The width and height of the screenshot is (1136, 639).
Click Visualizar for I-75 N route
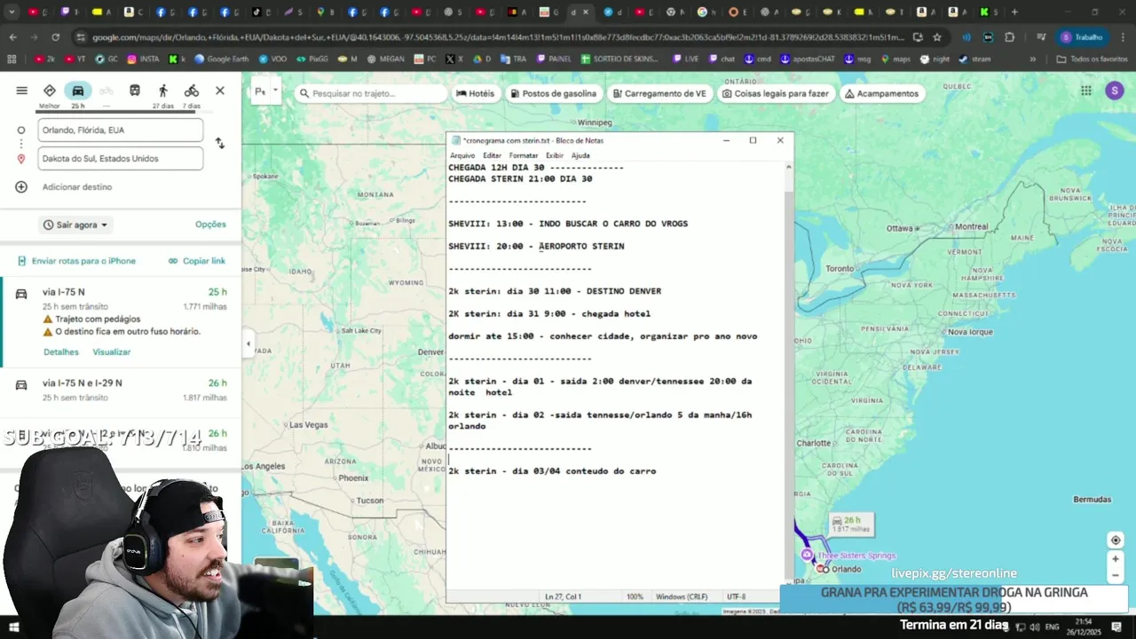point(112,352)
